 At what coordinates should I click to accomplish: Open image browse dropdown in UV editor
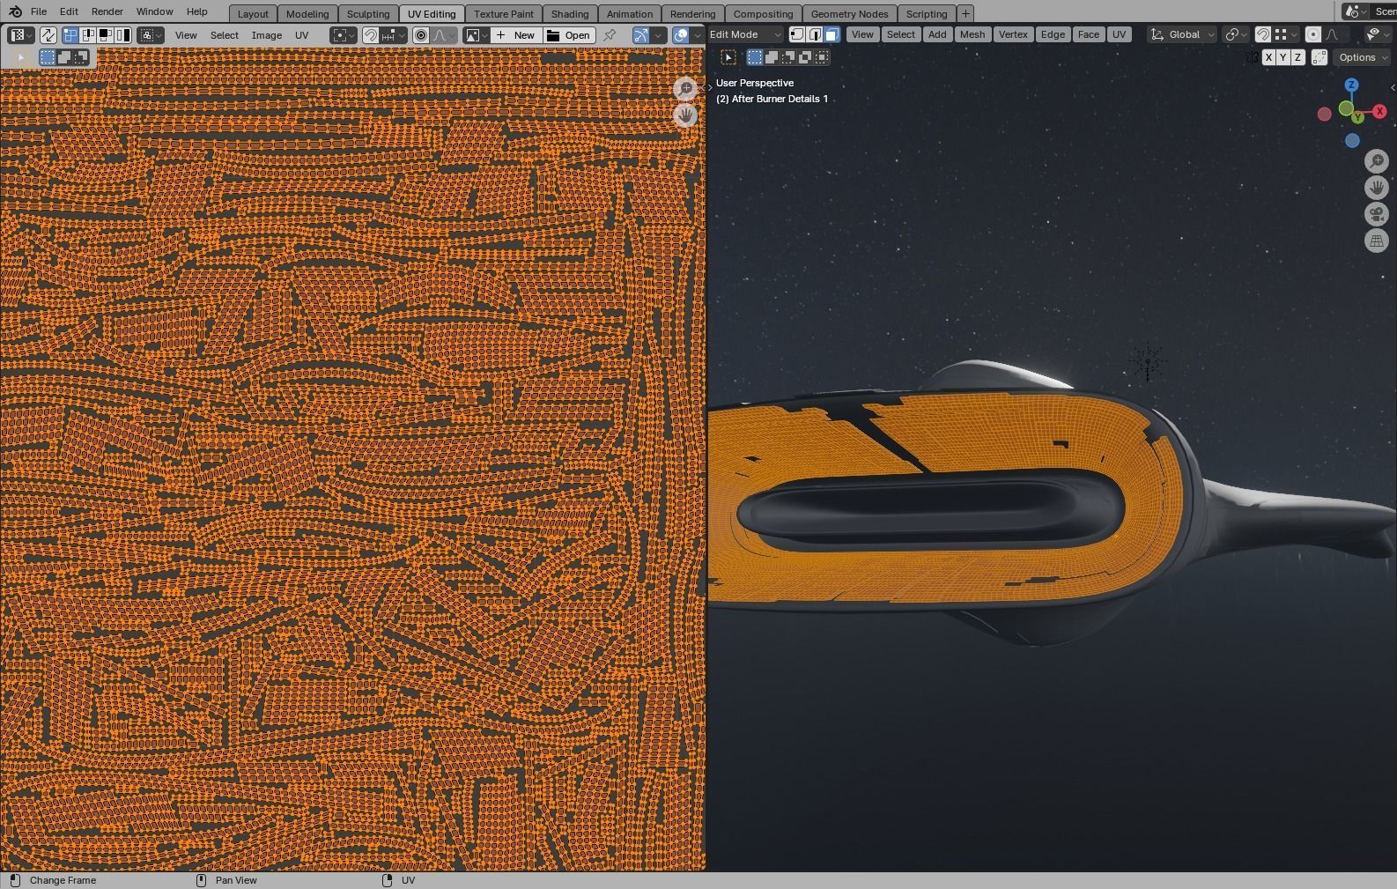[477, 35]
